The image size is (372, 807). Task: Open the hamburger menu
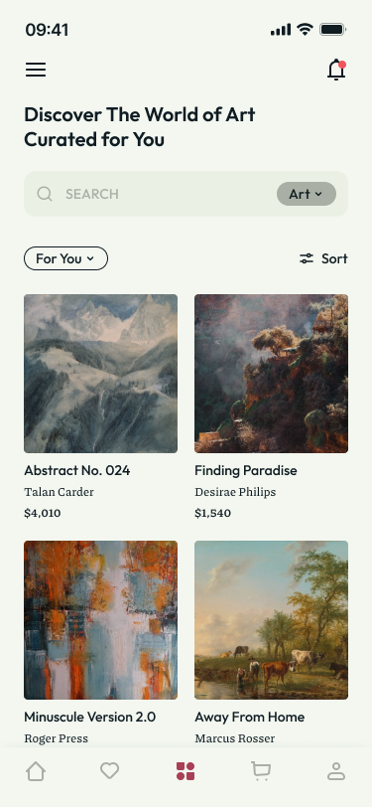(36, 70)
